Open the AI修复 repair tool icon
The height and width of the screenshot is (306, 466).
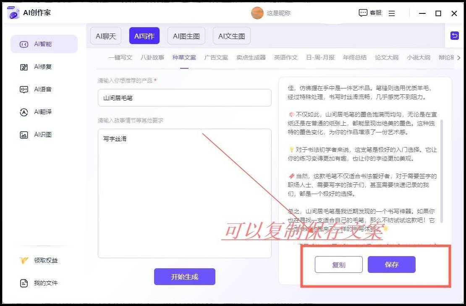pos(24,67)
